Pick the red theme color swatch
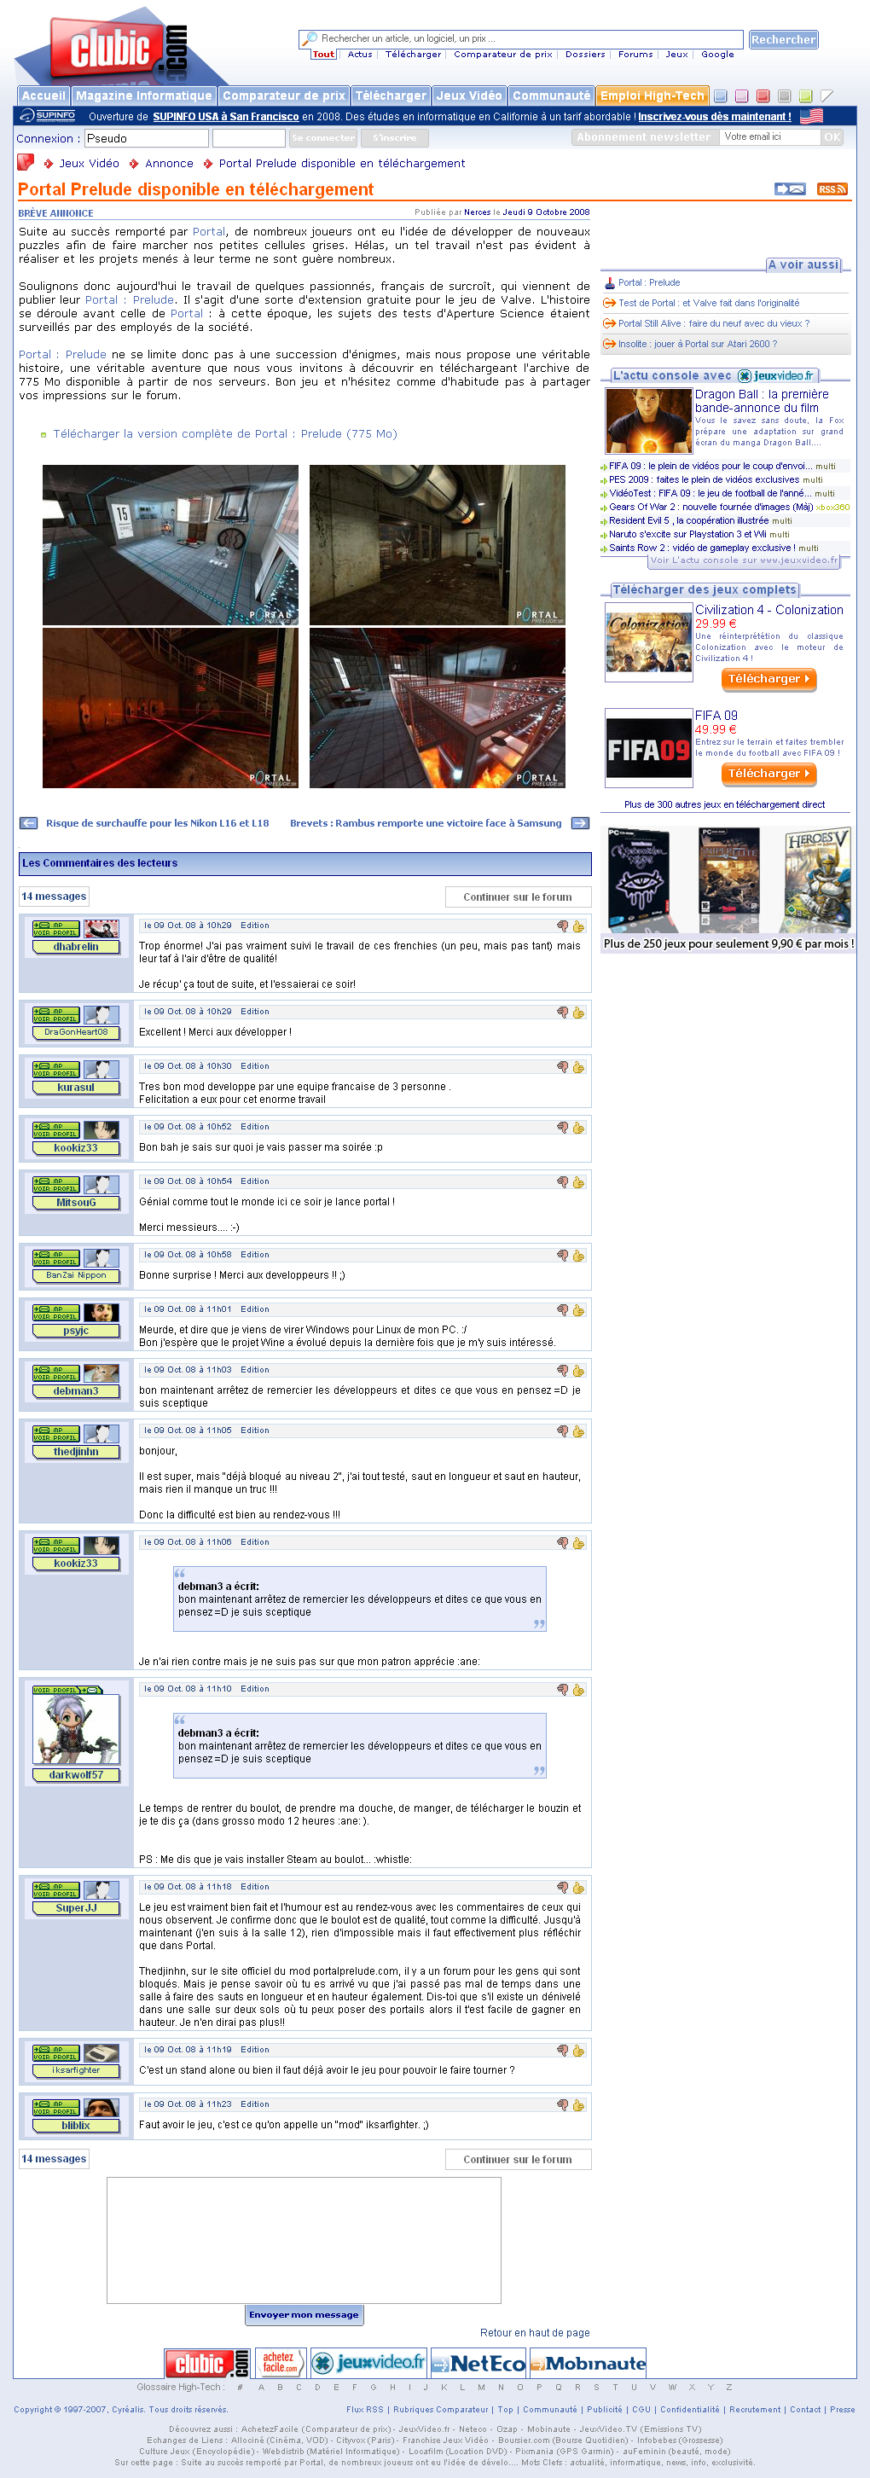Image resolution: width=870 pixels, height=2478 pixels. pos(763,96)
